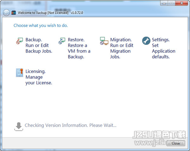
Task: Go back with the round arrow button
Action: point(6,13)
